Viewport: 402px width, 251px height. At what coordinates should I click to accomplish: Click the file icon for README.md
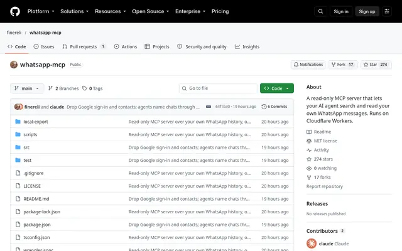[18, 198]
